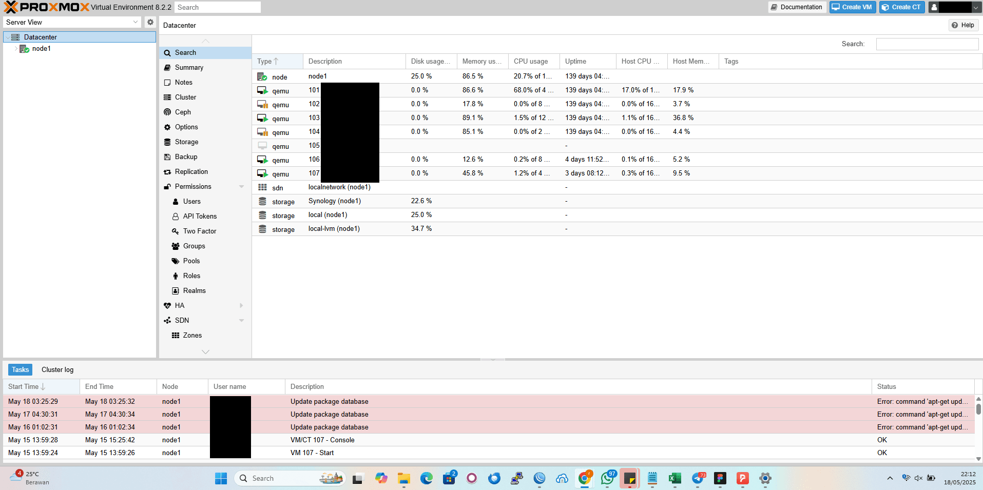
Task: Click the qemu 105 stopped VM icon
Action: click(x=262, y=146)
